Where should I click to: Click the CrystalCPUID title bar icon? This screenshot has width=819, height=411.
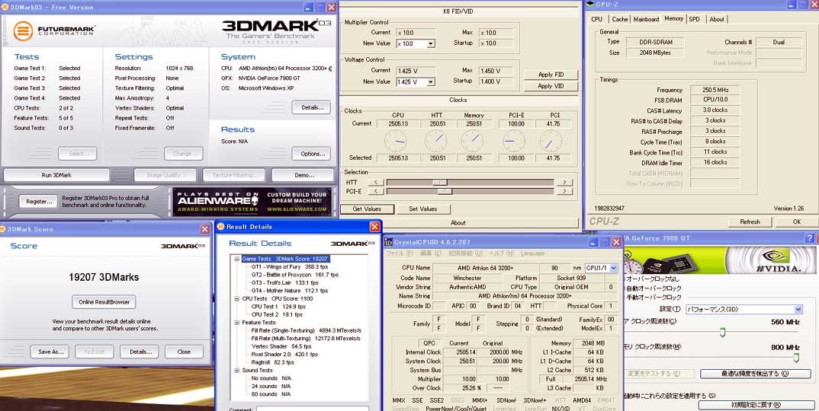[389, 242]
